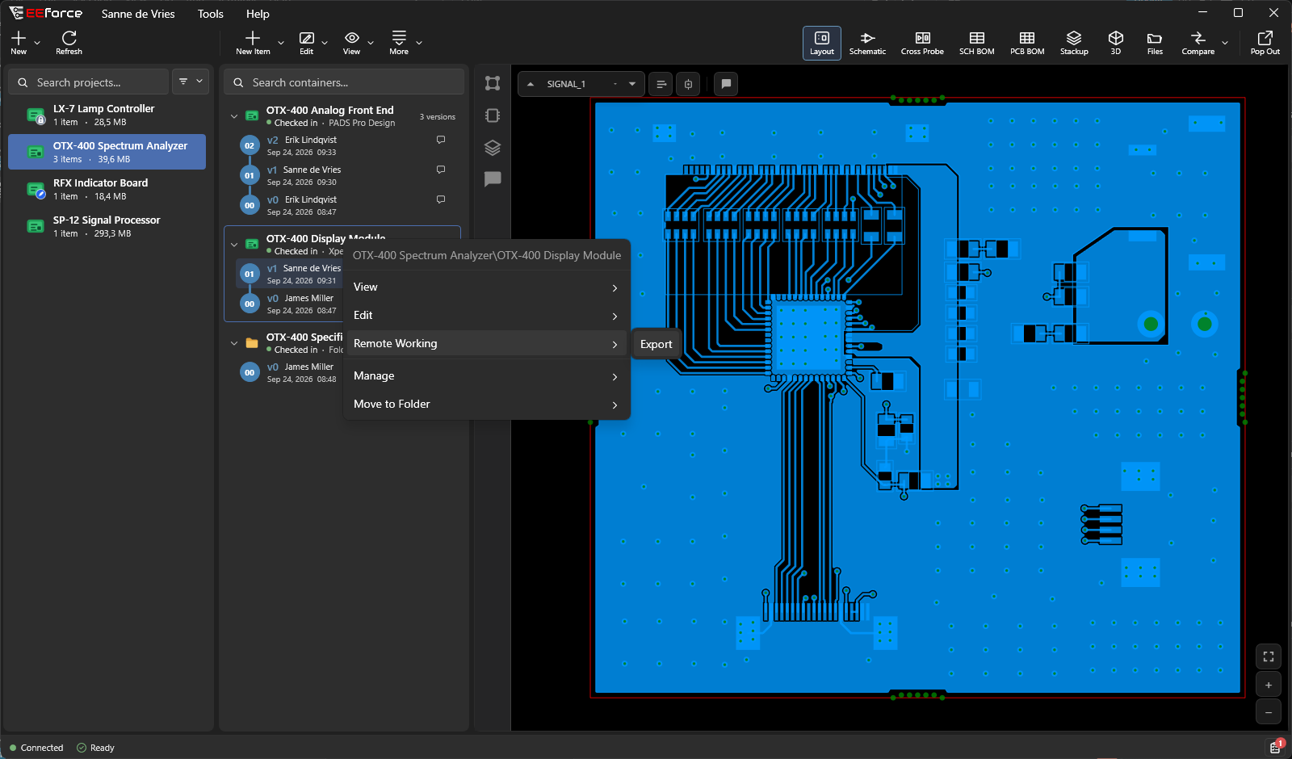Click the layers icon in side strip

tap(493, 147)
